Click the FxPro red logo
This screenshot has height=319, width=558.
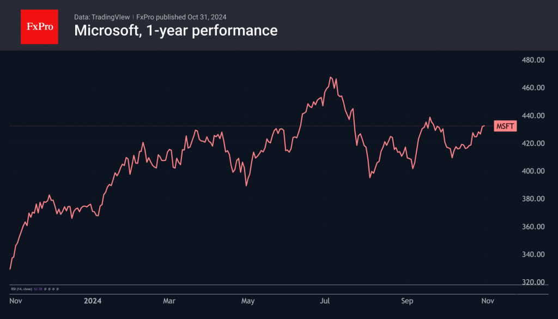point(39,26)
